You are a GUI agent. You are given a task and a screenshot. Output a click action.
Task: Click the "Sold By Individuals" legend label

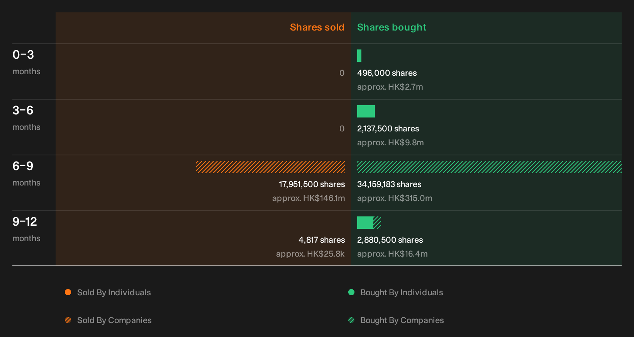pos(114,293)
